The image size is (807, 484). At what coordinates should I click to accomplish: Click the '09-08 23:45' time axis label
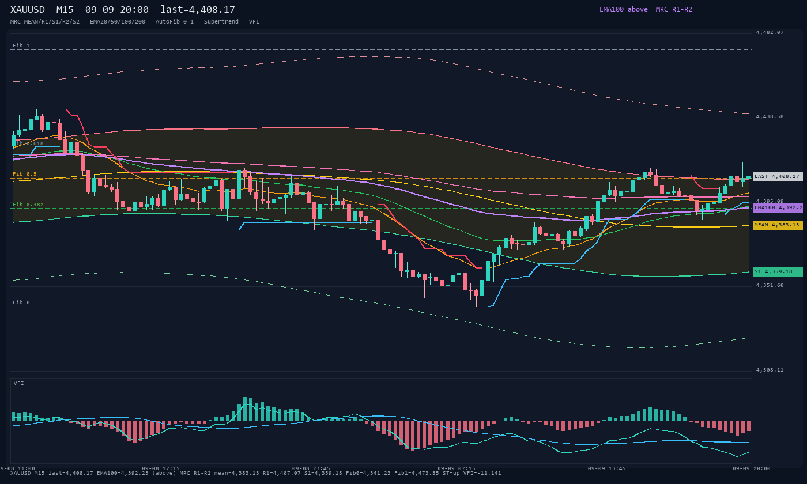pos(311,468)
